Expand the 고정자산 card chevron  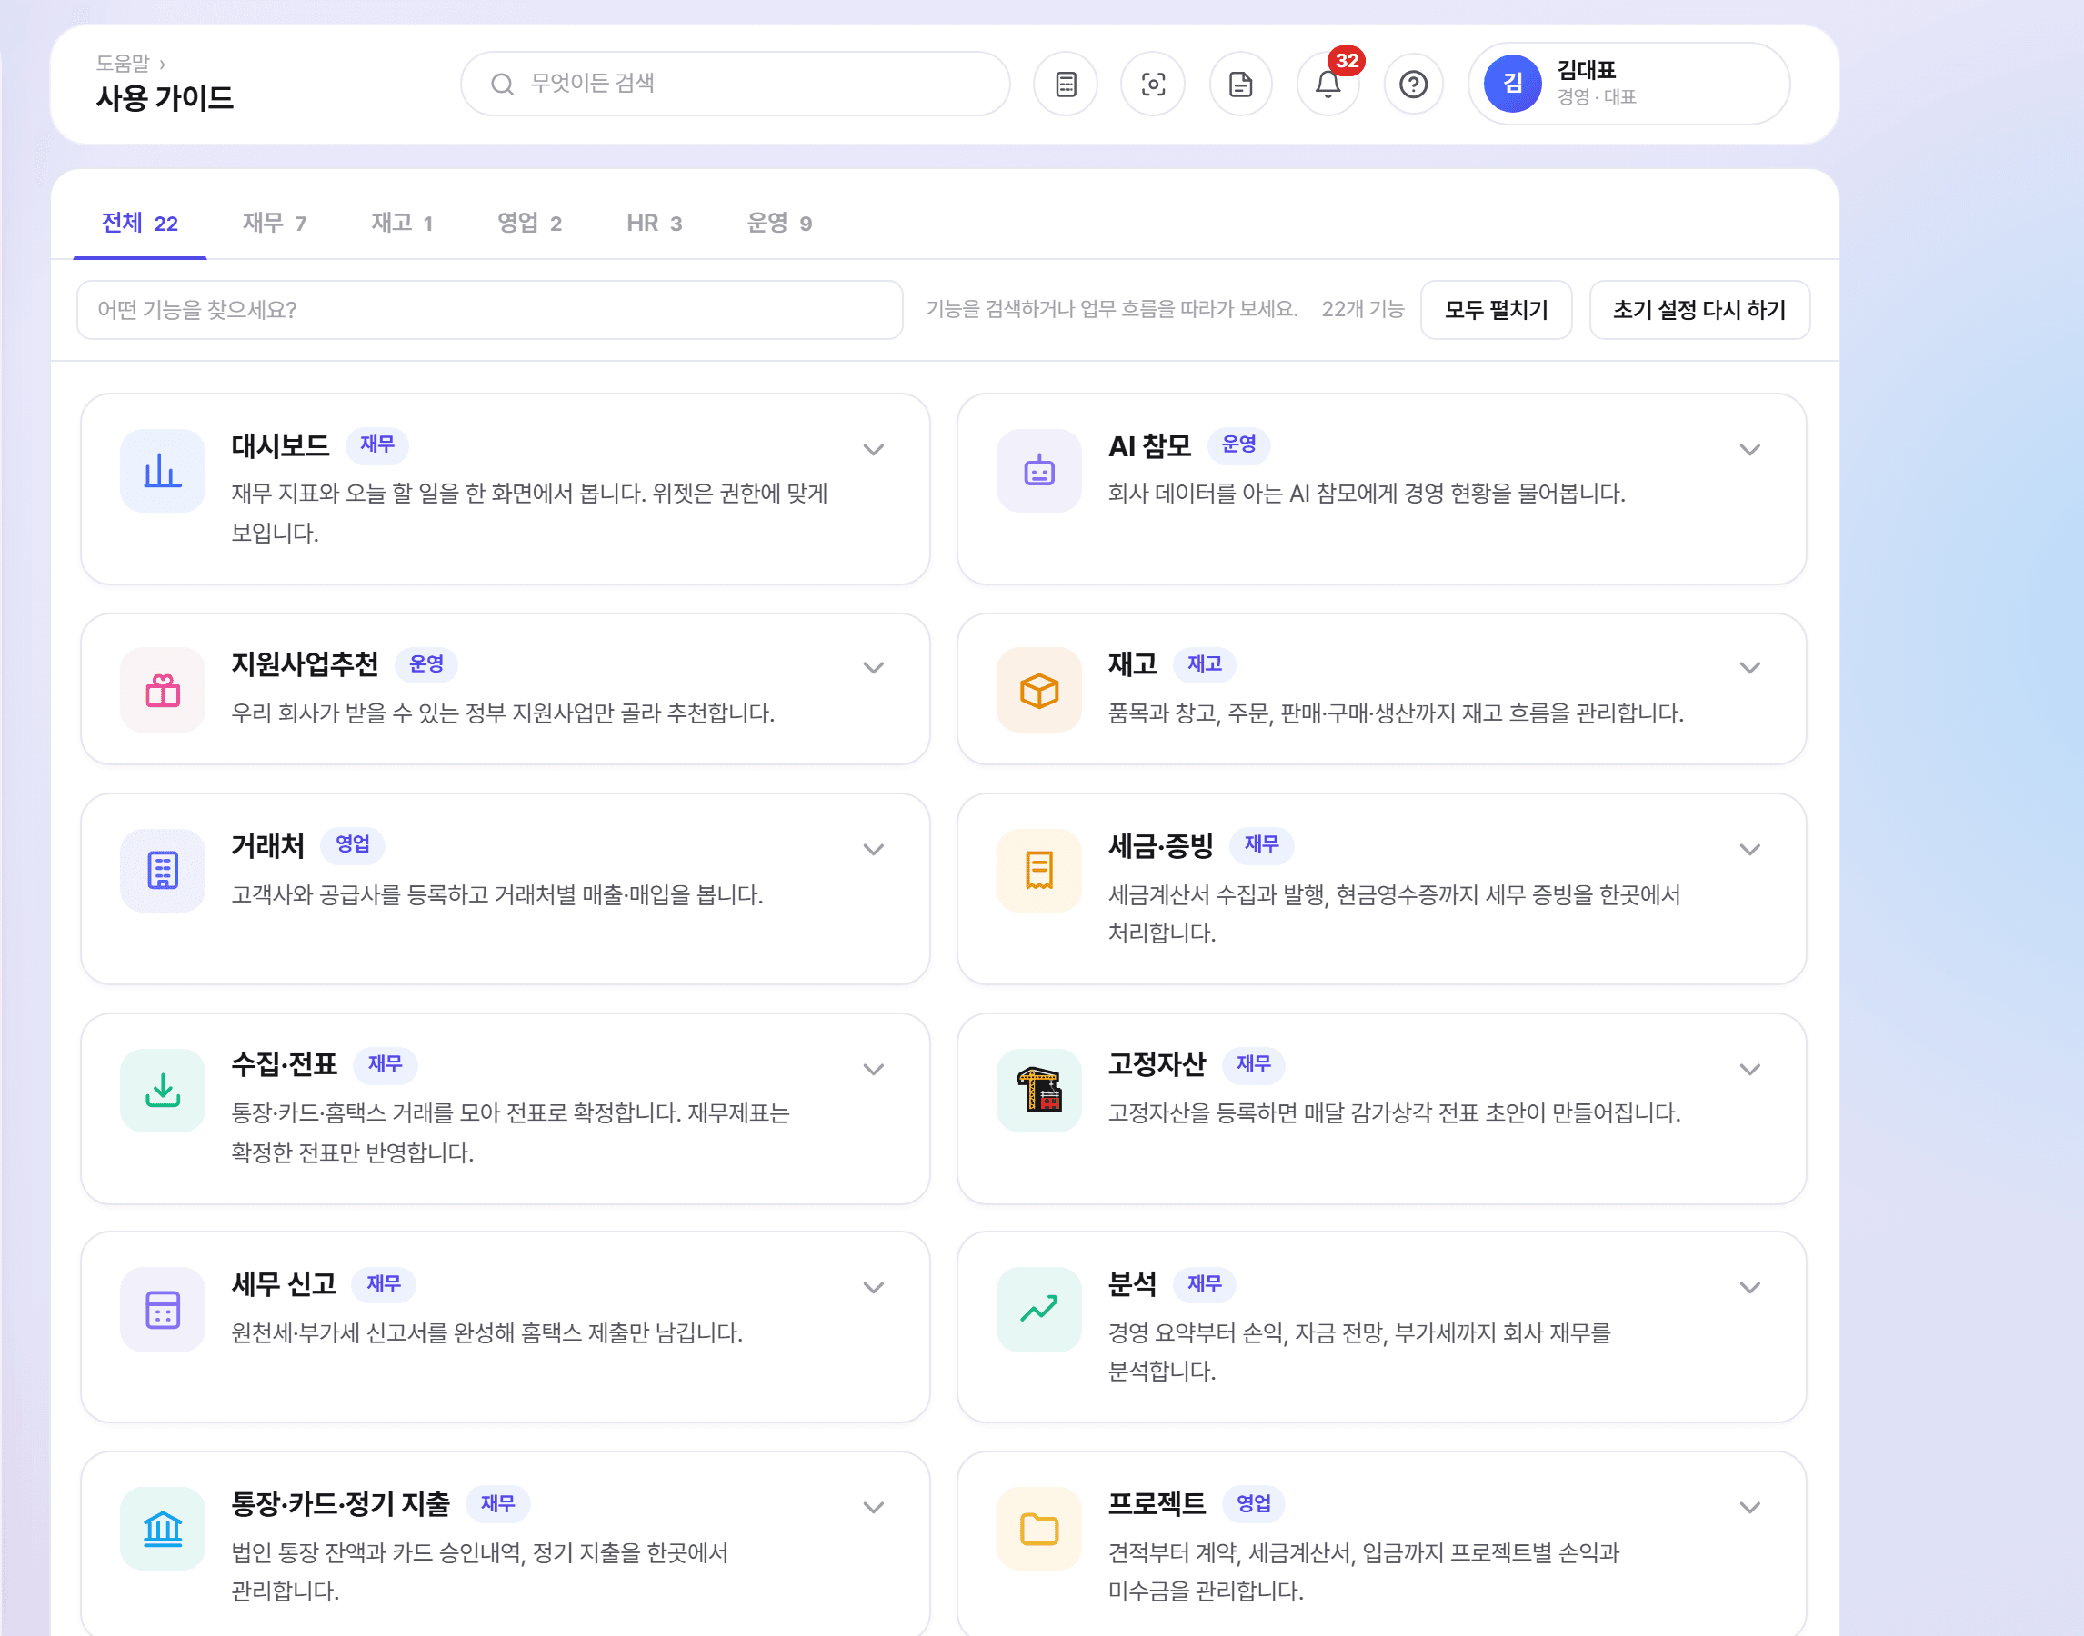pyautogui.click(x=1749, y=1069)
